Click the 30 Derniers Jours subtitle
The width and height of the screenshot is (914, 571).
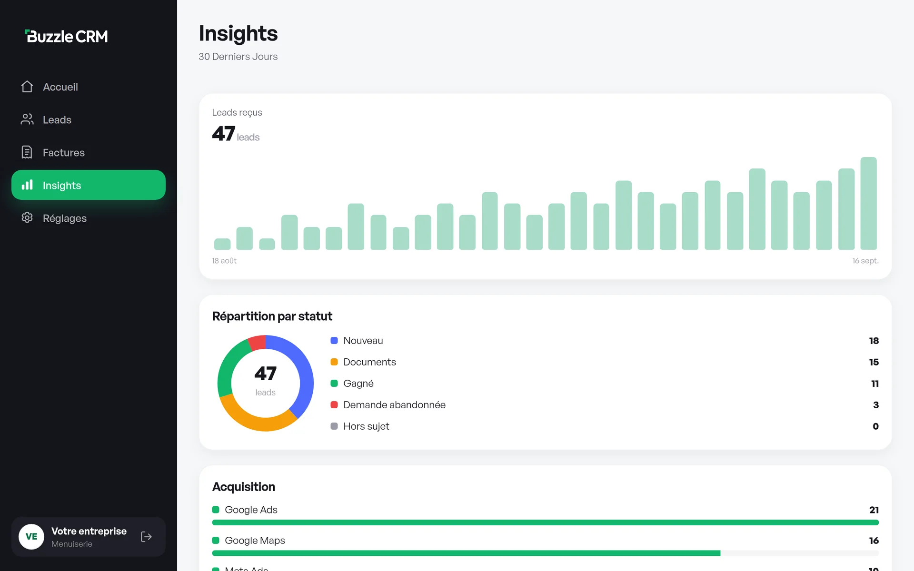click(x=238, y=57)
